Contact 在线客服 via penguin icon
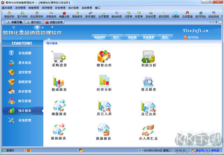Screen dimensions: 224x155 [187, 14]
